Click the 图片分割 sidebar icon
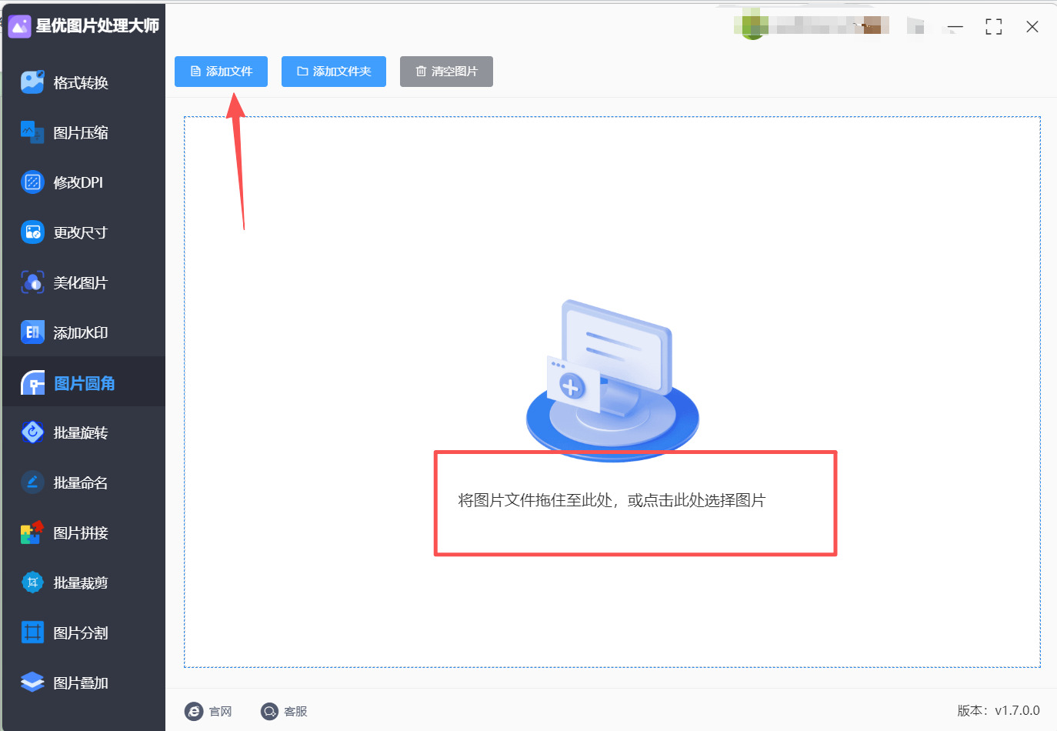 point(32,633)
